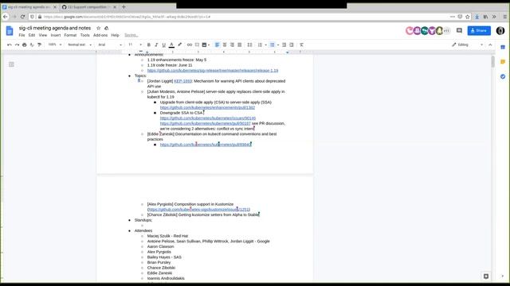This screenshot has height=286, width=510.
Task: Expand the numbered list style arrow
Action: [x=265, y=44]
